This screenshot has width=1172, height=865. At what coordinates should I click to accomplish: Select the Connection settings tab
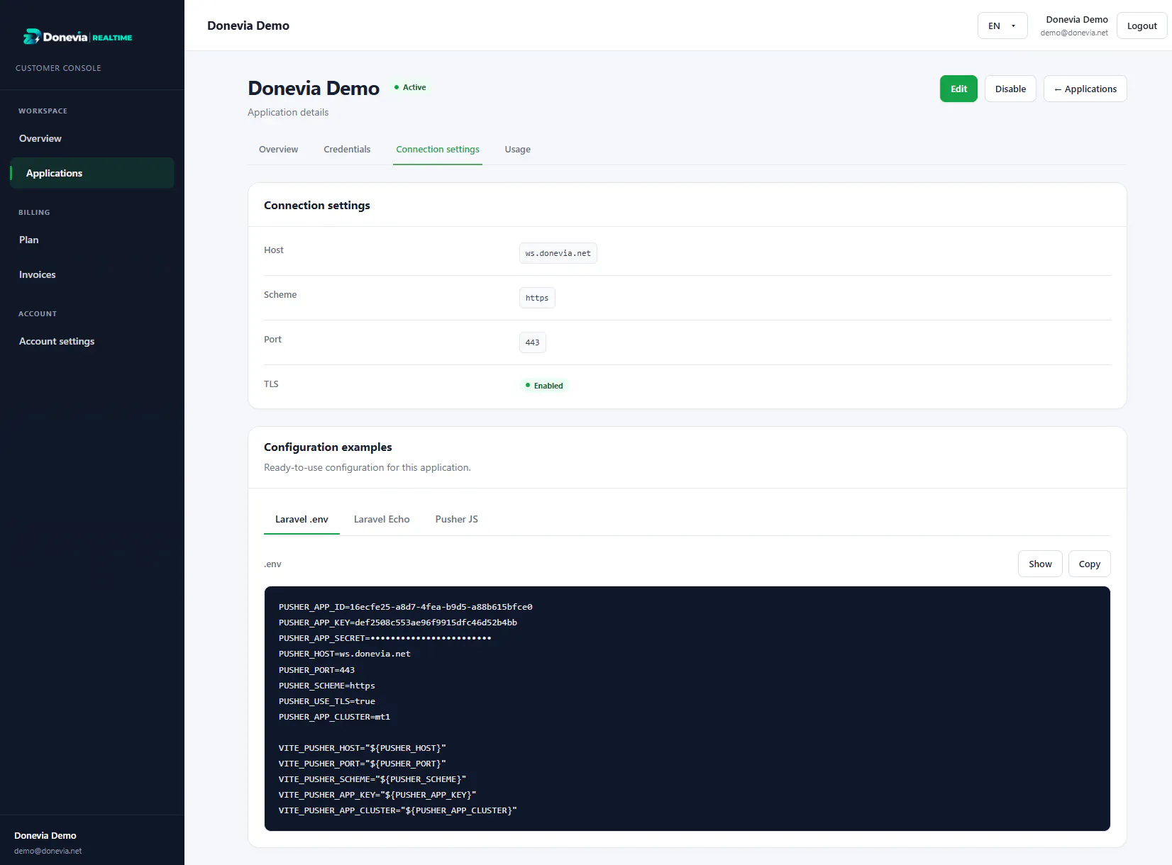click(x=438, y=149)
